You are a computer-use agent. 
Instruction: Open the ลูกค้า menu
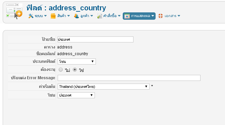[83, 16]
